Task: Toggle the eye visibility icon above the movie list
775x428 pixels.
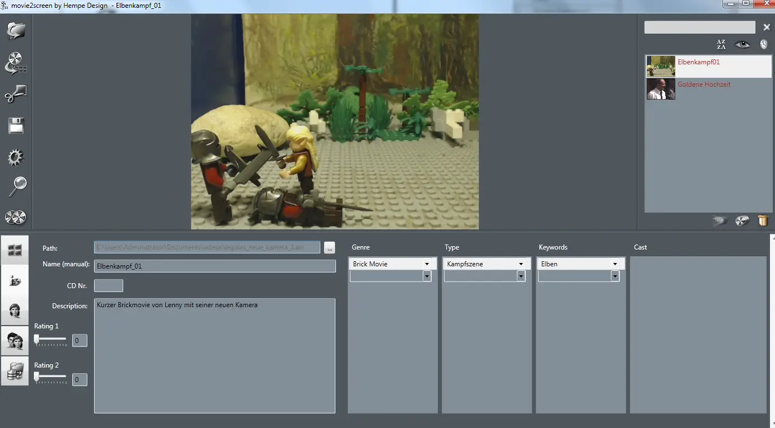Action: point(742,45)
